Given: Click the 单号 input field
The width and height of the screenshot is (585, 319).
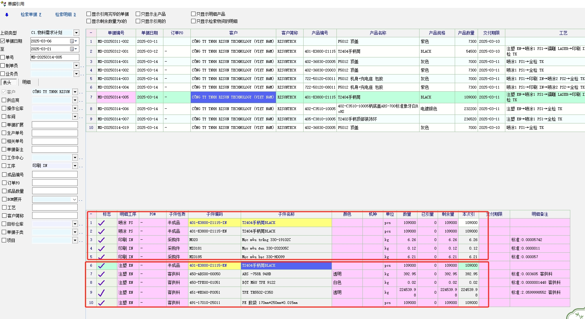Looking at the screenshot, I should pos(55,57).
